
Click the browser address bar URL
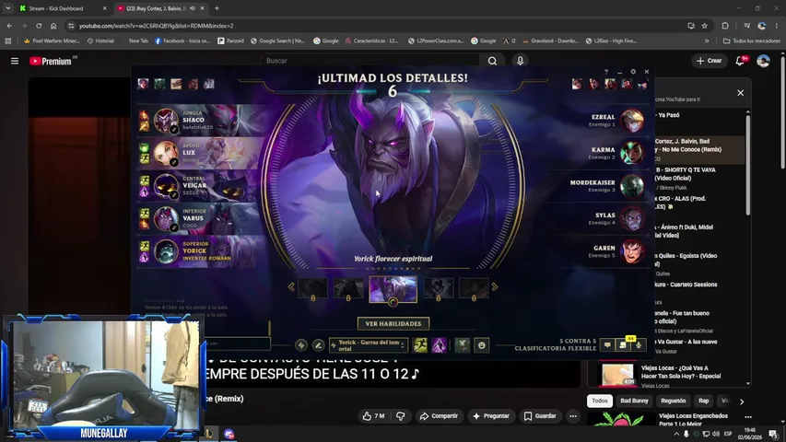(156, 26)
